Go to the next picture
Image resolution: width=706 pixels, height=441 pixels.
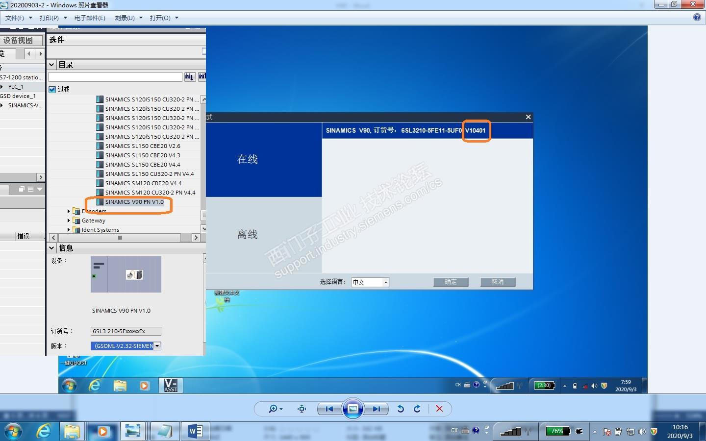377,409
